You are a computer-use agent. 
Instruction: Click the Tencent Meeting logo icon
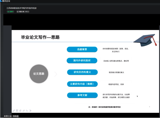[x=1, y=1]
